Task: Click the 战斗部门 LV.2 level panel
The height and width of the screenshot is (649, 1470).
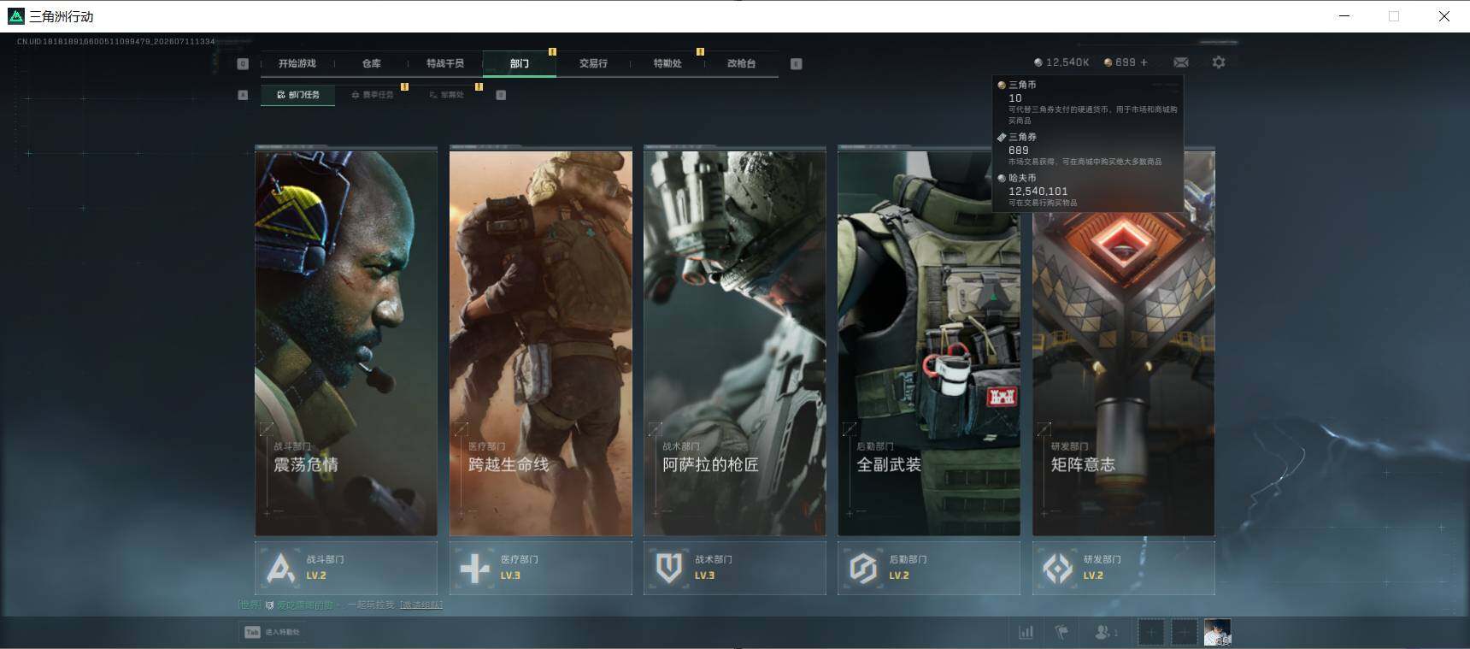Action: coord(346,568)
